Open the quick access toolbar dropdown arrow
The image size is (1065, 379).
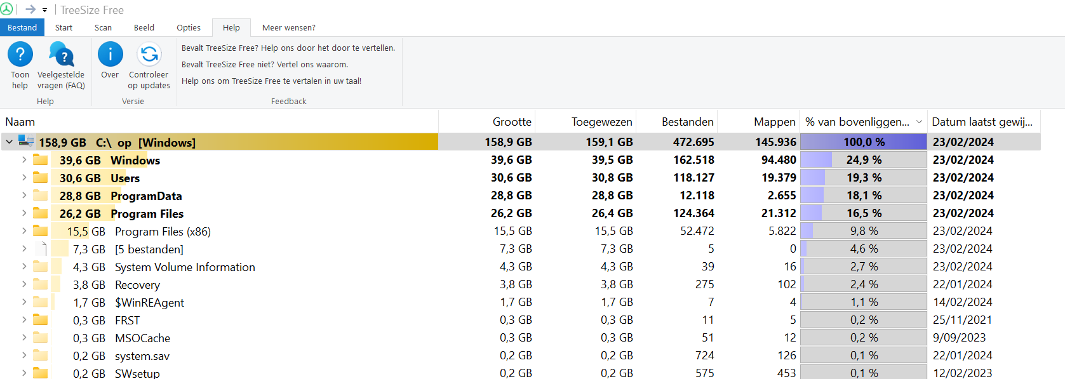pyautogui.click(x=44, y=10)
